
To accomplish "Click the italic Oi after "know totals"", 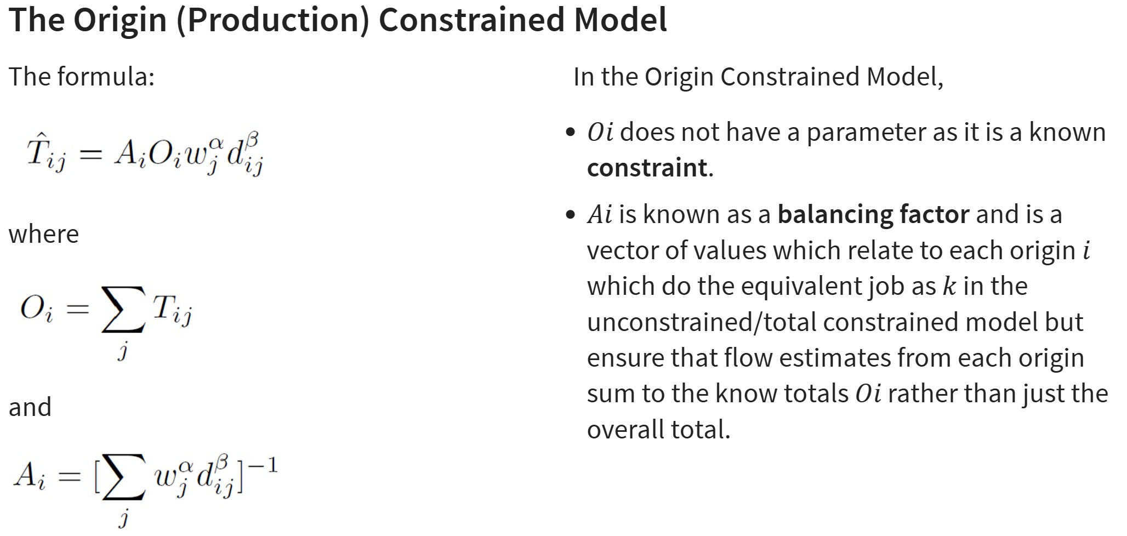I will tap(868, 394).
